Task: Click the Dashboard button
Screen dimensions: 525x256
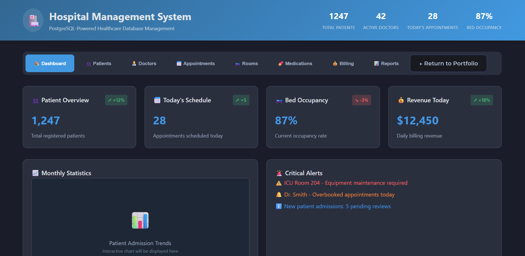Action: 50,63
